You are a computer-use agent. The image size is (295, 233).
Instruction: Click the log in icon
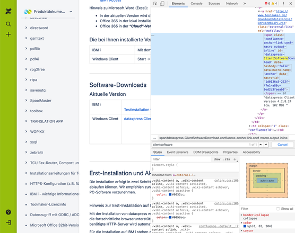point(8,222)
